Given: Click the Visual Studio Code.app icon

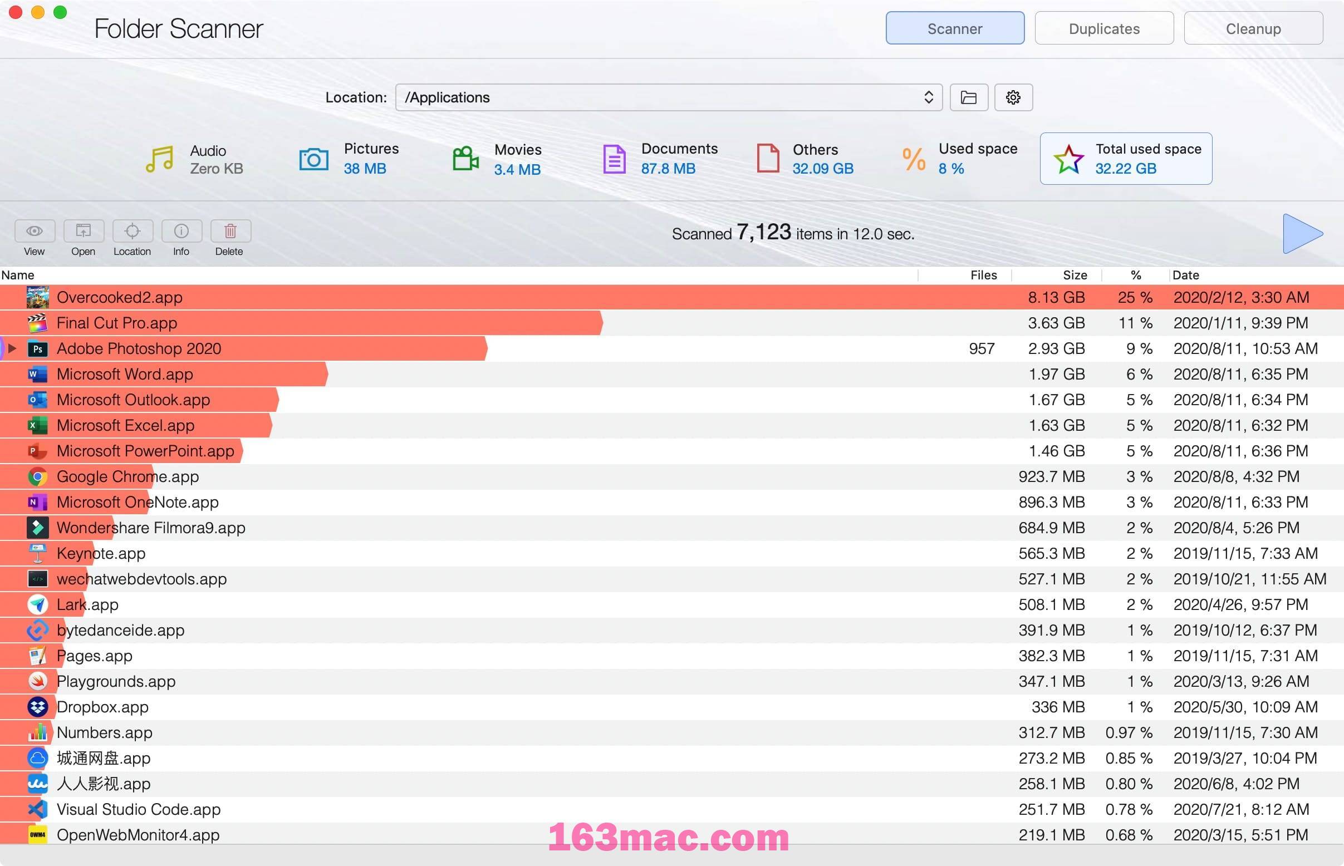Looking at the screenshot, I should (x=37, y=809).
